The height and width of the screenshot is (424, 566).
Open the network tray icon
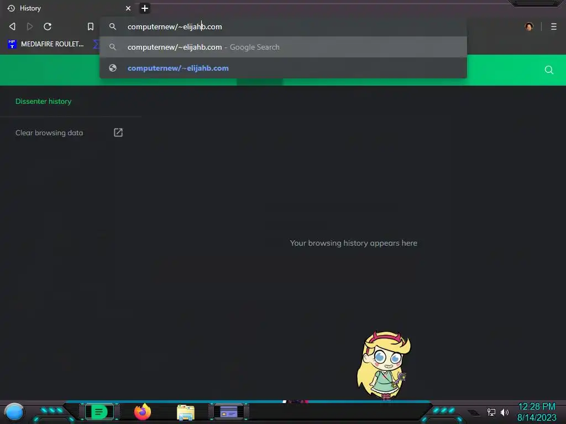point(491,412)
